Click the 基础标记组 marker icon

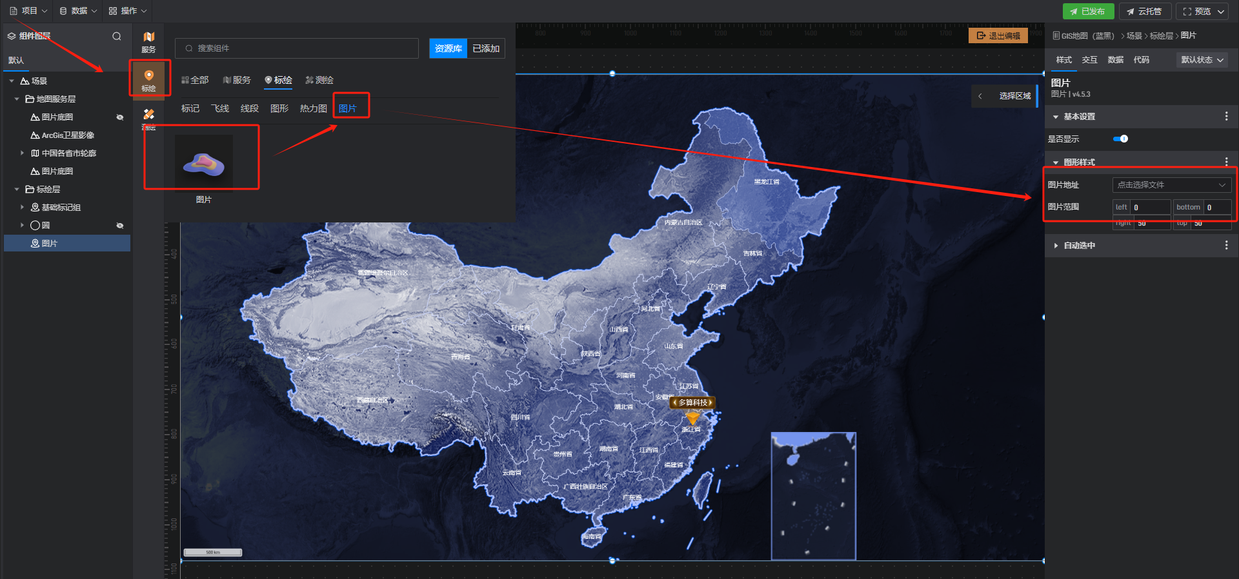(35, 207)
